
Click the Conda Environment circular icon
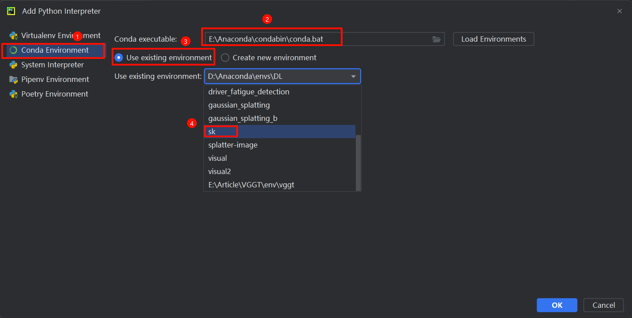coord(13,50)
